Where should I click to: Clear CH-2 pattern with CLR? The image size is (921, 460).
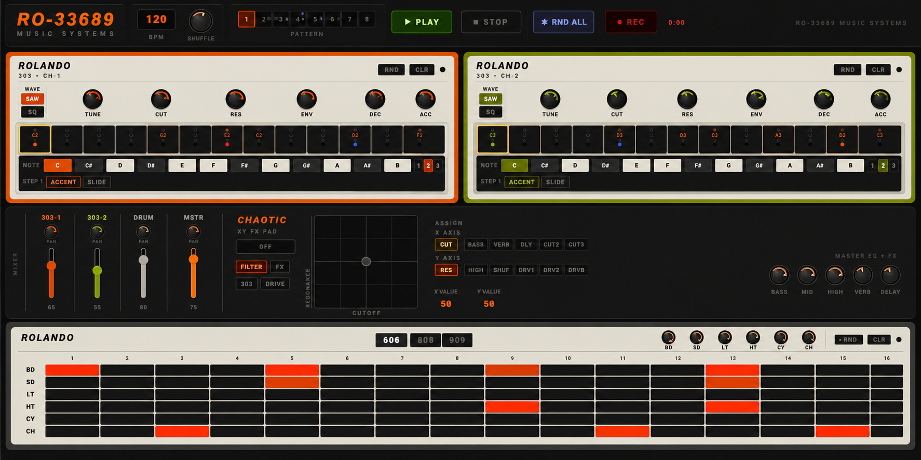[878, 69]
